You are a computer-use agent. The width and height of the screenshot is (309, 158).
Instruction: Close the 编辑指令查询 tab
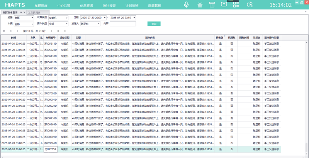coord(24,12)
